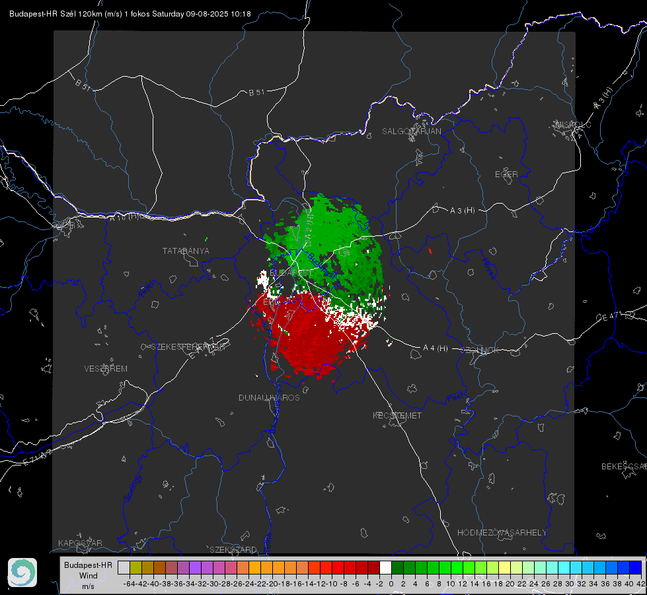This screenshot has height=595, width=647.
Task: Click the blue Somogy county label
Action: click(132, 488)
